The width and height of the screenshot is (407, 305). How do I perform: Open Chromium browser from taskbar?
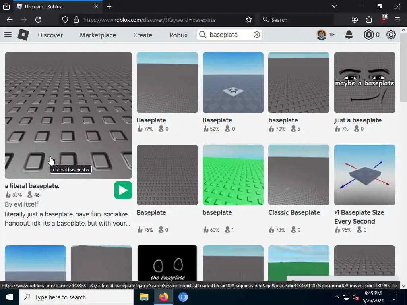click(183, 297)
